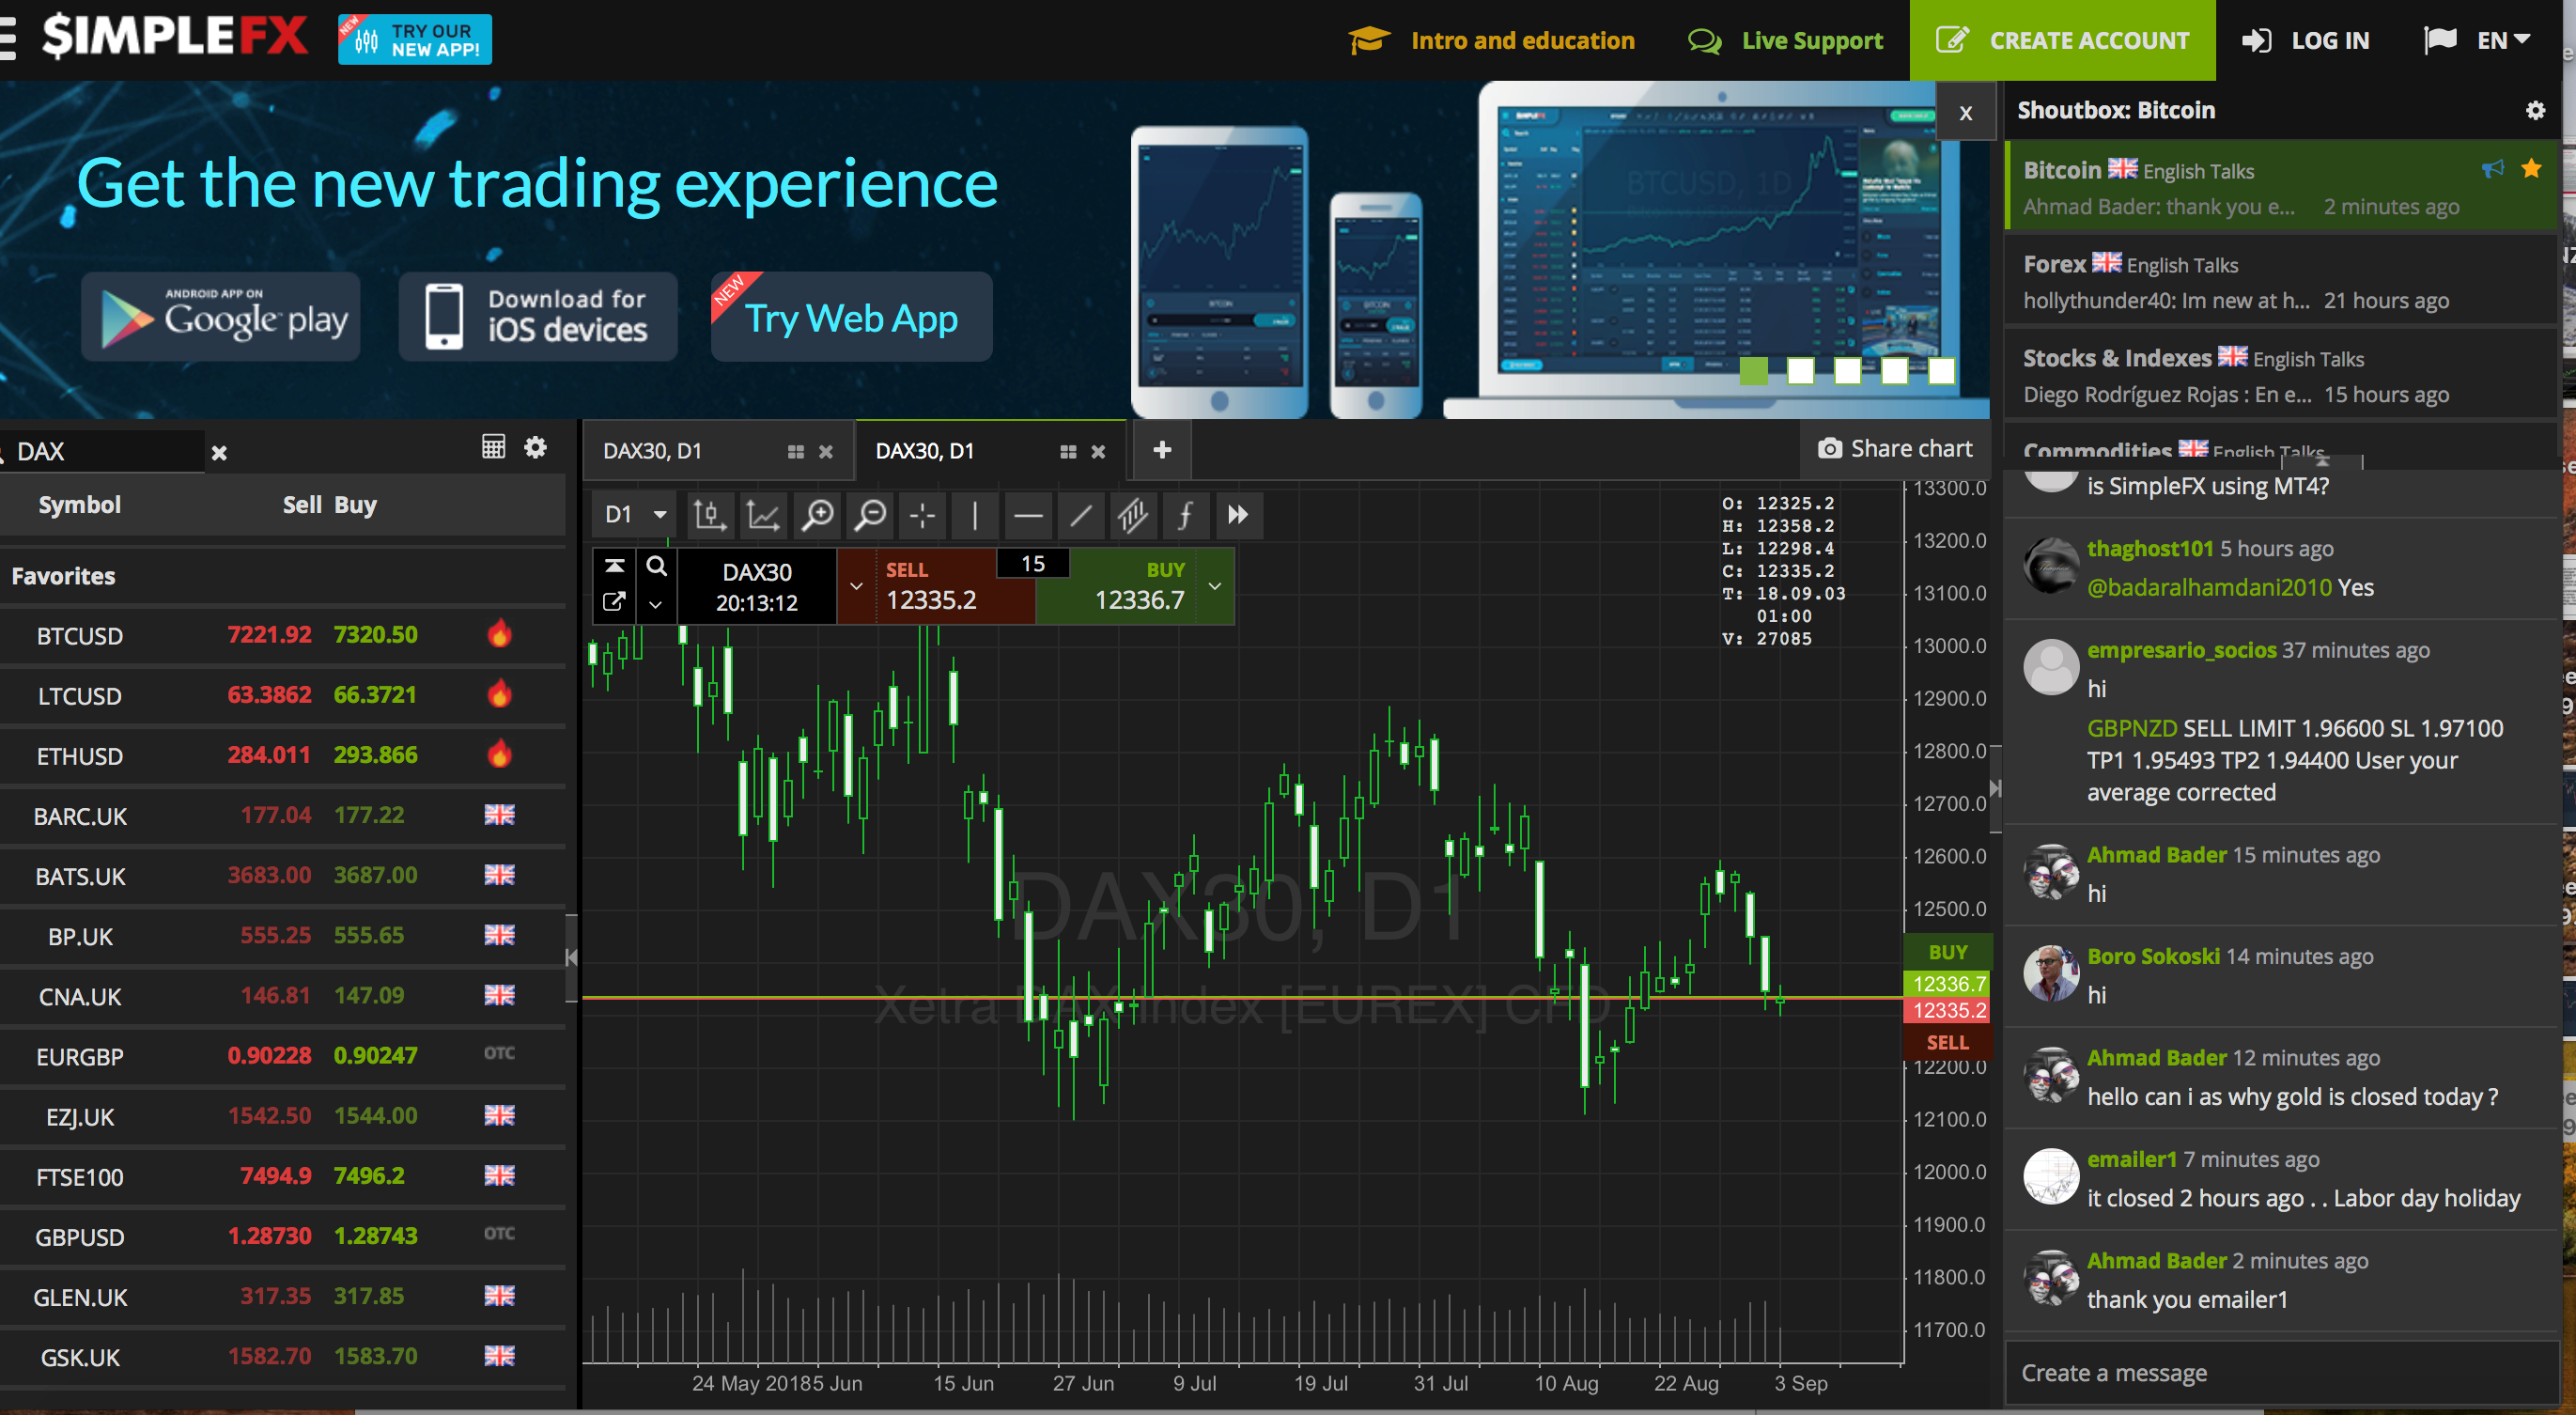This screenshot has width=2576, height=1415.
Task: Open layout grid of second DAX30 tab
Action: [1068, 452]
